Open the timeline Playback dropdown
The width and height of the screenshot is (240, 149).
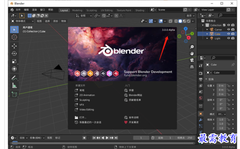pos(23,138)
